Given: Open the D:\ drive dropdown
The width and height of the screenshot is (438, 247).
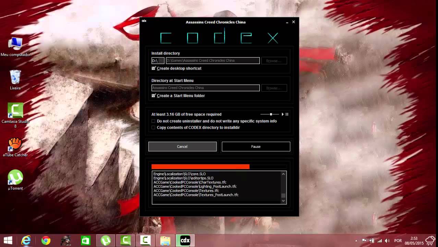Looking at the screenshot, I should (158, 61).
